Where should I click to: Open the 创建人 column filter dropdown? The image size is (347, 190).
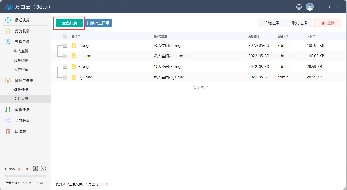pos(287,36)
